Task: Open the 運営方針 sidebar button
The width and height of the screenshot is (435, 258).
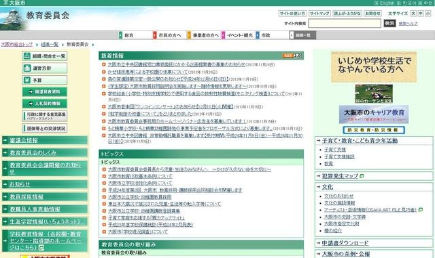Action: pos(45,68)
